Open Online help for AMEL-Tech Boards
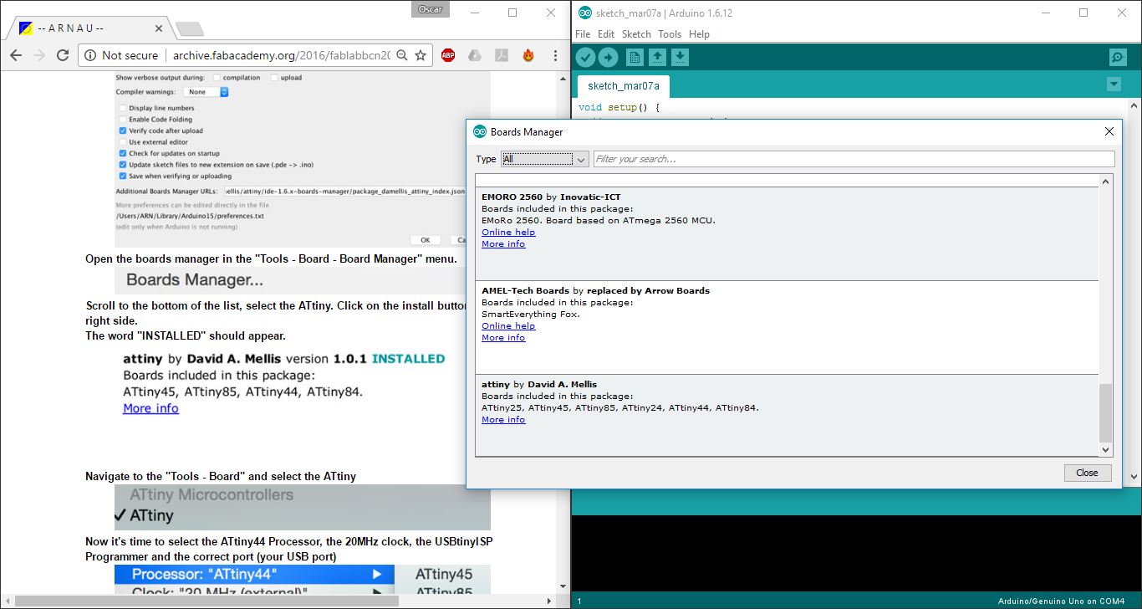Screen dimensions: 1142x609 pyautogui.click(x=508, y=326)
